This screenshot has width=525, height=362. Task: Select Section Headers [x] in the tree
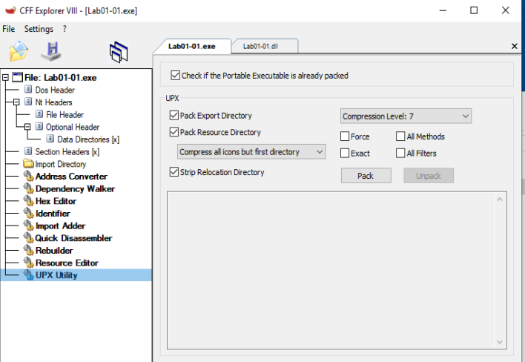[x=67, y=151]
